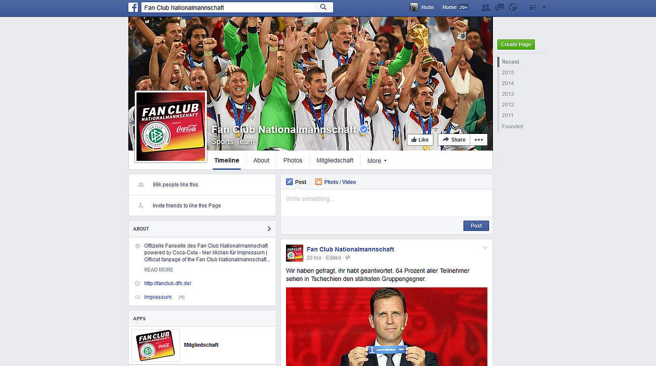
Task: Go to Home in top bar
Action: pos(449,7)
